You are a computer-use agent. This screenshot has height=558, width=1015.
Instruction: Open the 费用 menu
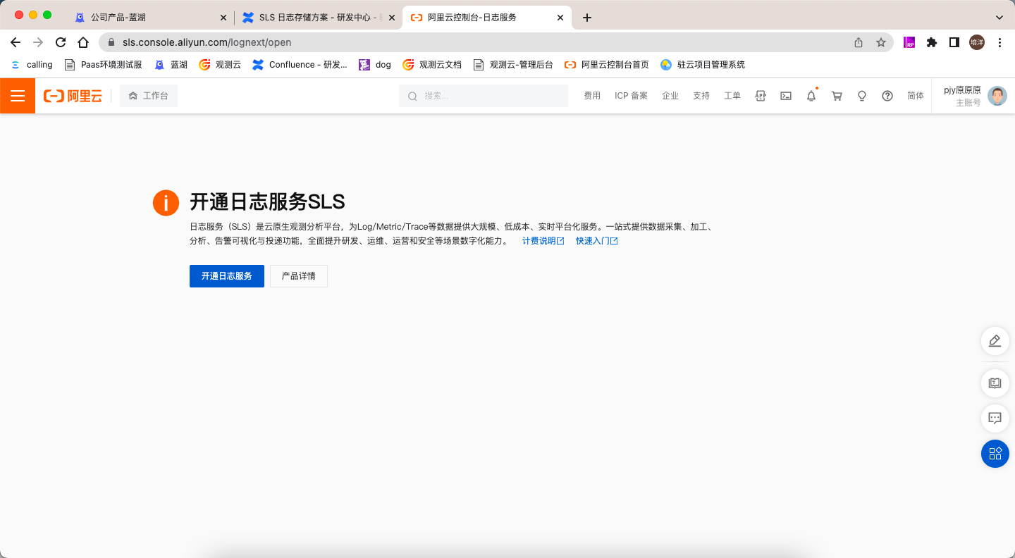point(592,96)
